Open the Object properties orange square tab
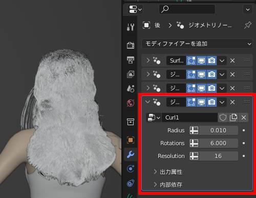256x198 pixels. pos(131,140)
